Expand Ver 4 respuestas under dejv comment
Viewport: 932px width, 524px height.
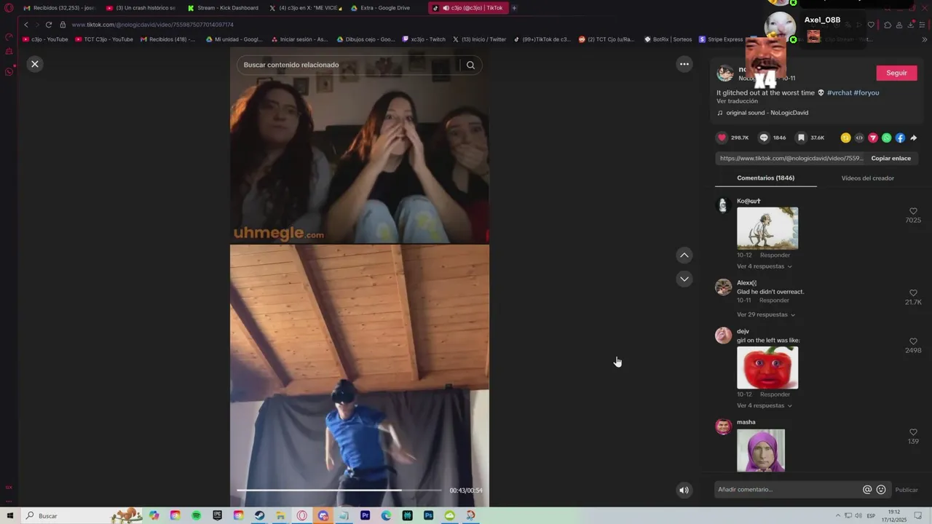[x=764, y=405]
